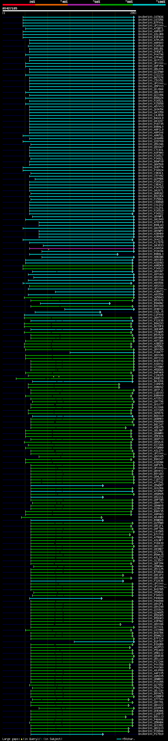Open hit UniRef100_A9P807

[151, 31]
